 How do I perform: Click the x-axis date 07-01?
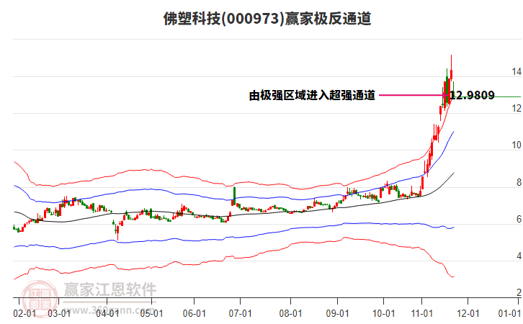240,314
